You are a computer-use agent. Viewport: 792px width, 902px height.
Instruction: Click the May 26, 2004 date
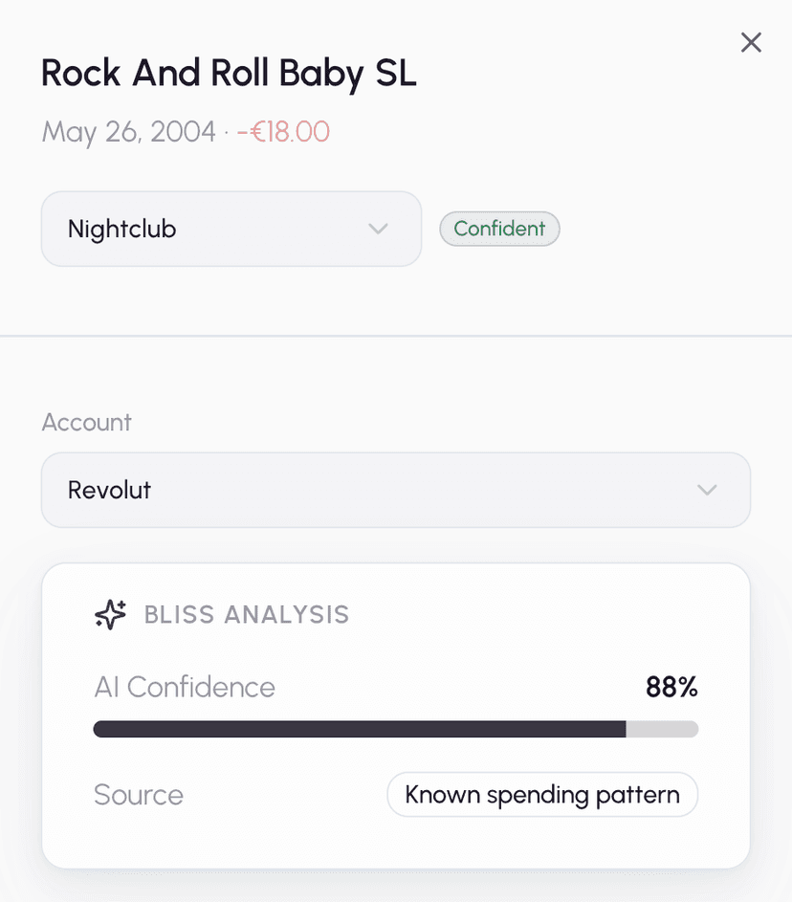(x=128, y=131)
